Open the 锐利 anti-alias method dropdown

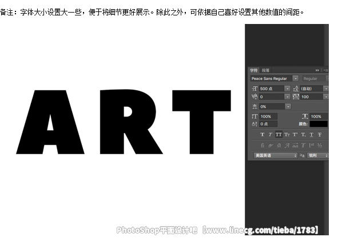coord(318,155)
